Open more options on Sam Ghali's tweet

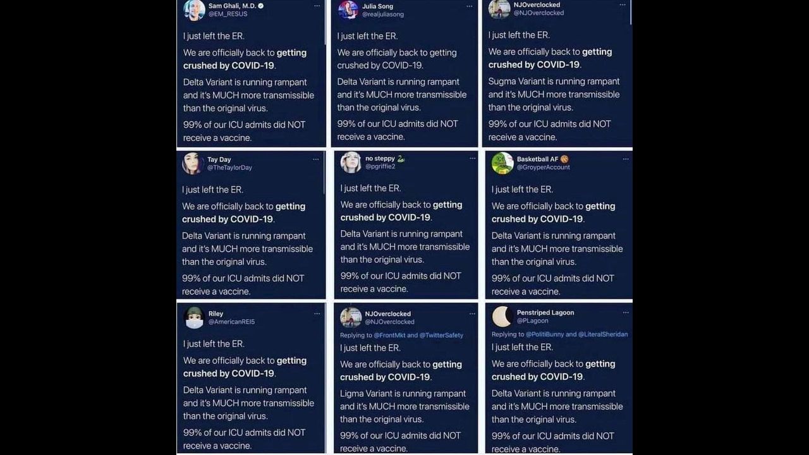[317, 6]
